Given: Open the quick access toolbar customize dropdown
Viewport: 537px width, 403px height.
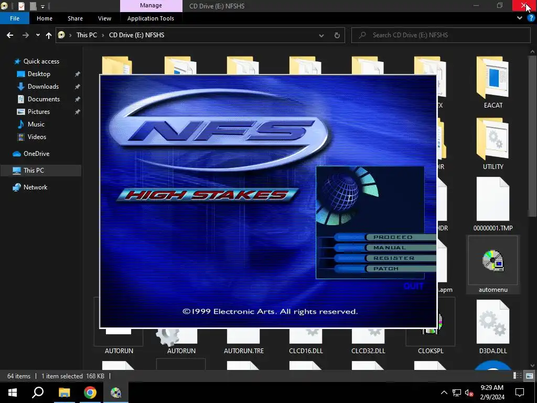Looking at the screenshot, I should (x=42, y=6).
